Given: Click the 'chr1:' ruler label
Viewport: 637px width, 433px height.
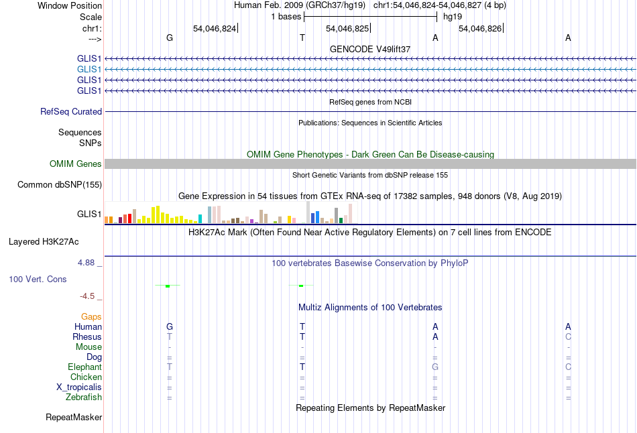Looking at the screenshot, I should point(92,28).
